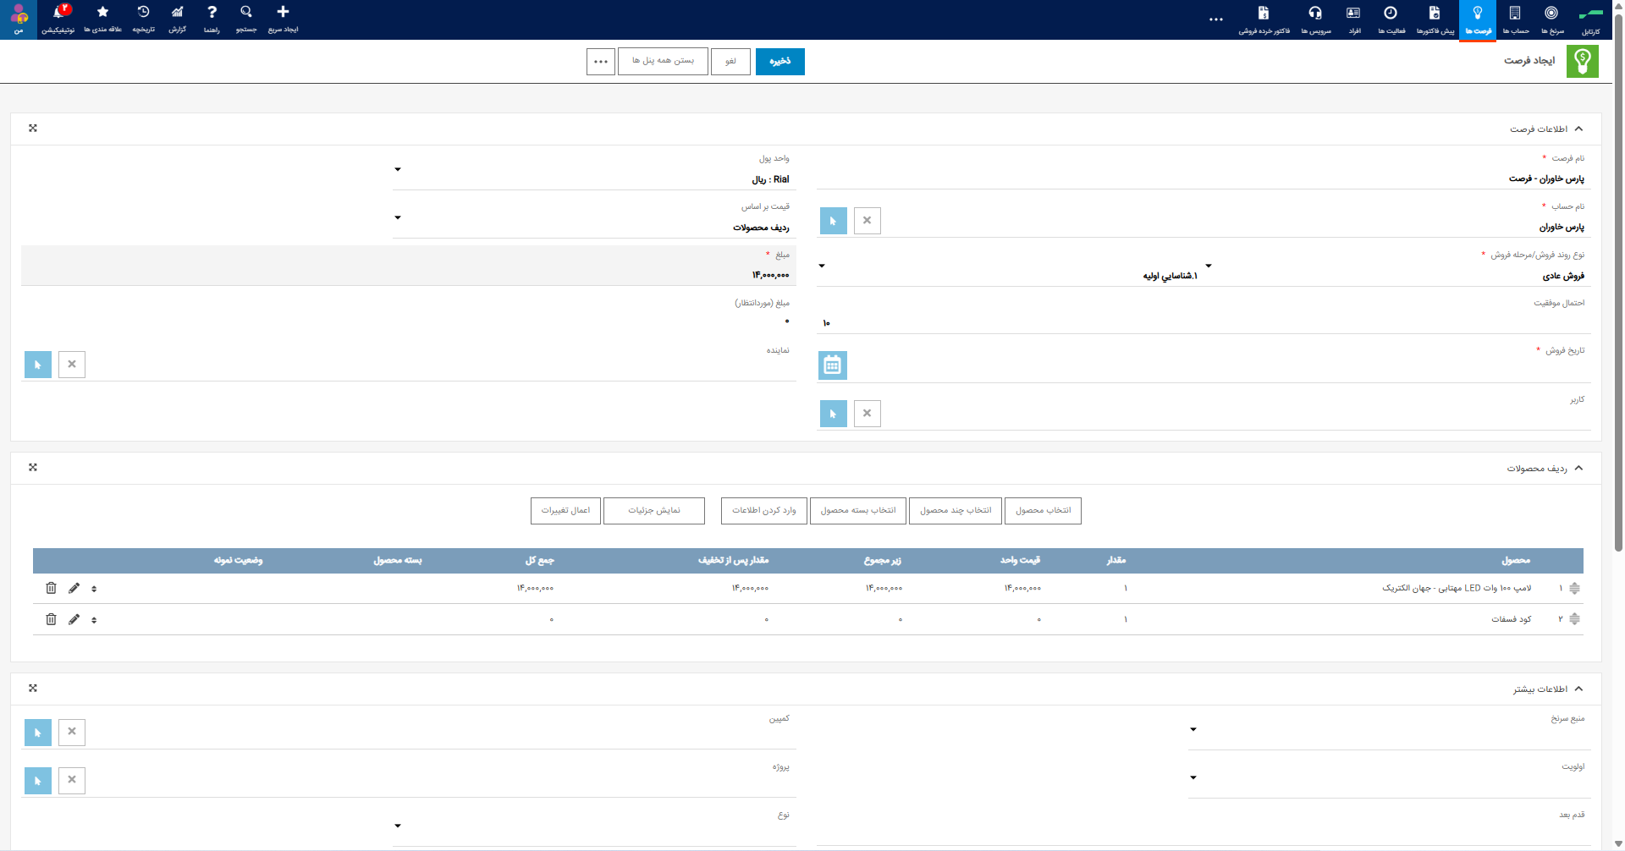Open the calendar picker for sale date
1625x851 pixels.
click(x=833, y=365)
